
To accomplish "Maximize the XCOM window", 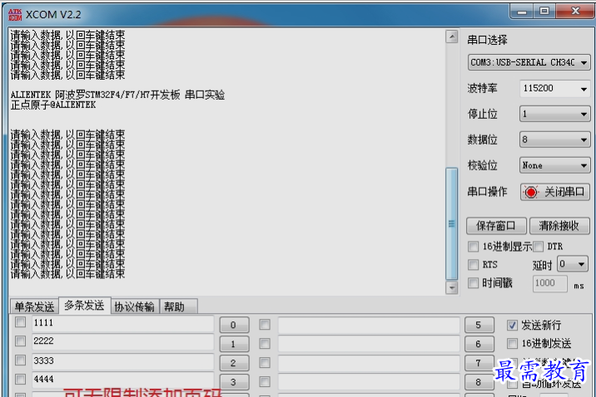I will pos(544,12).
